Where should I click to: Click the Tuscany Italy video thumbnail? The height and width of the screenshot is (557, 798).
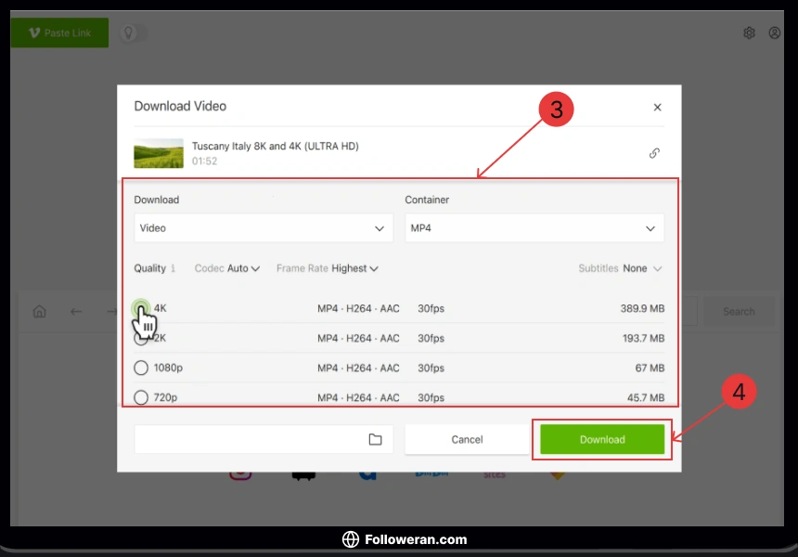(x=159, y=153)
